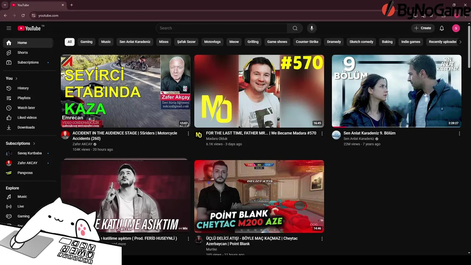Screen dimensions: 471x265
Task: Select the Şafak Sezer chip
Action: (x=187, y=42)
